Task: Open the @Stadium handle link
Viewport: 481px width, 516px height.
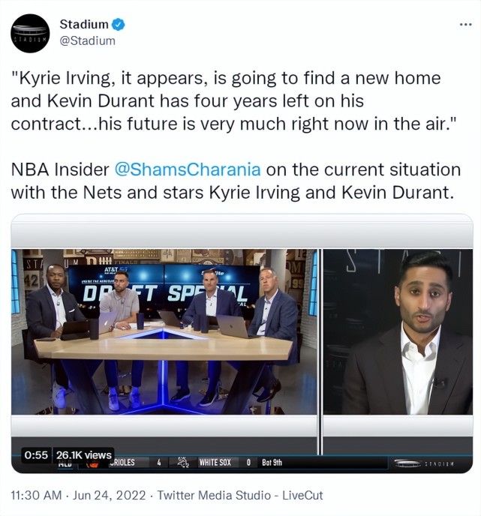Action: [87, 40]
